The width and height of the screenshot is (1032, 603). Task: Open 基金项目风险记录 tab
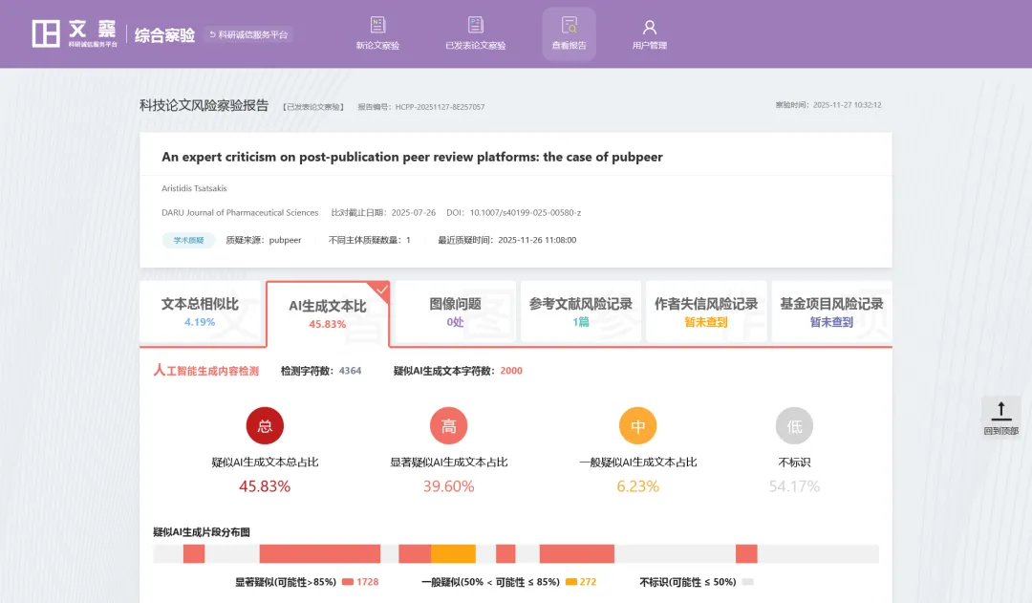tap(831, 312)
